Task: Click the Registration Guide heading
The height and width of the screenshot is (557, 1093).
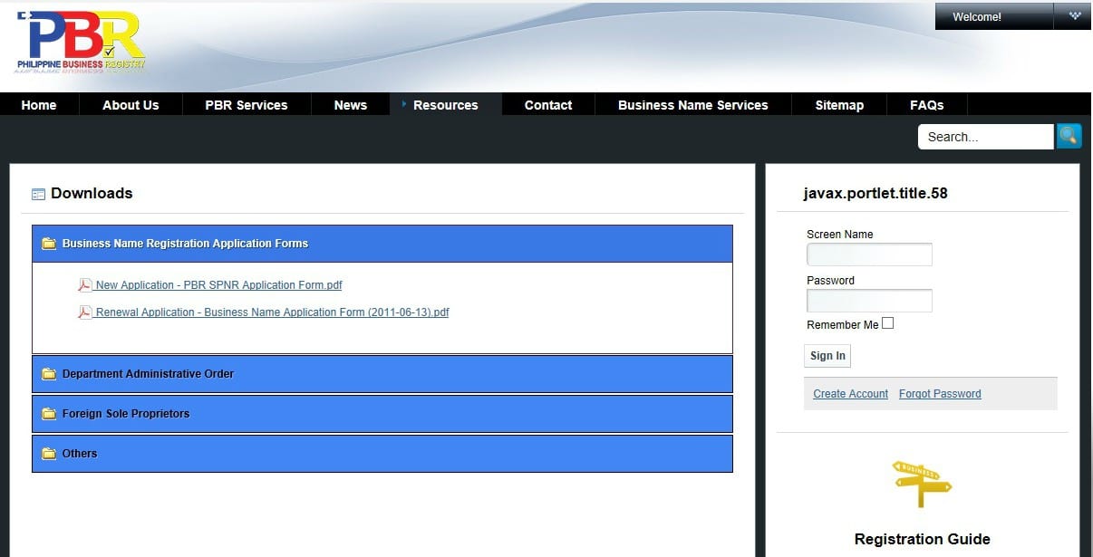Action: click(923, 539)
